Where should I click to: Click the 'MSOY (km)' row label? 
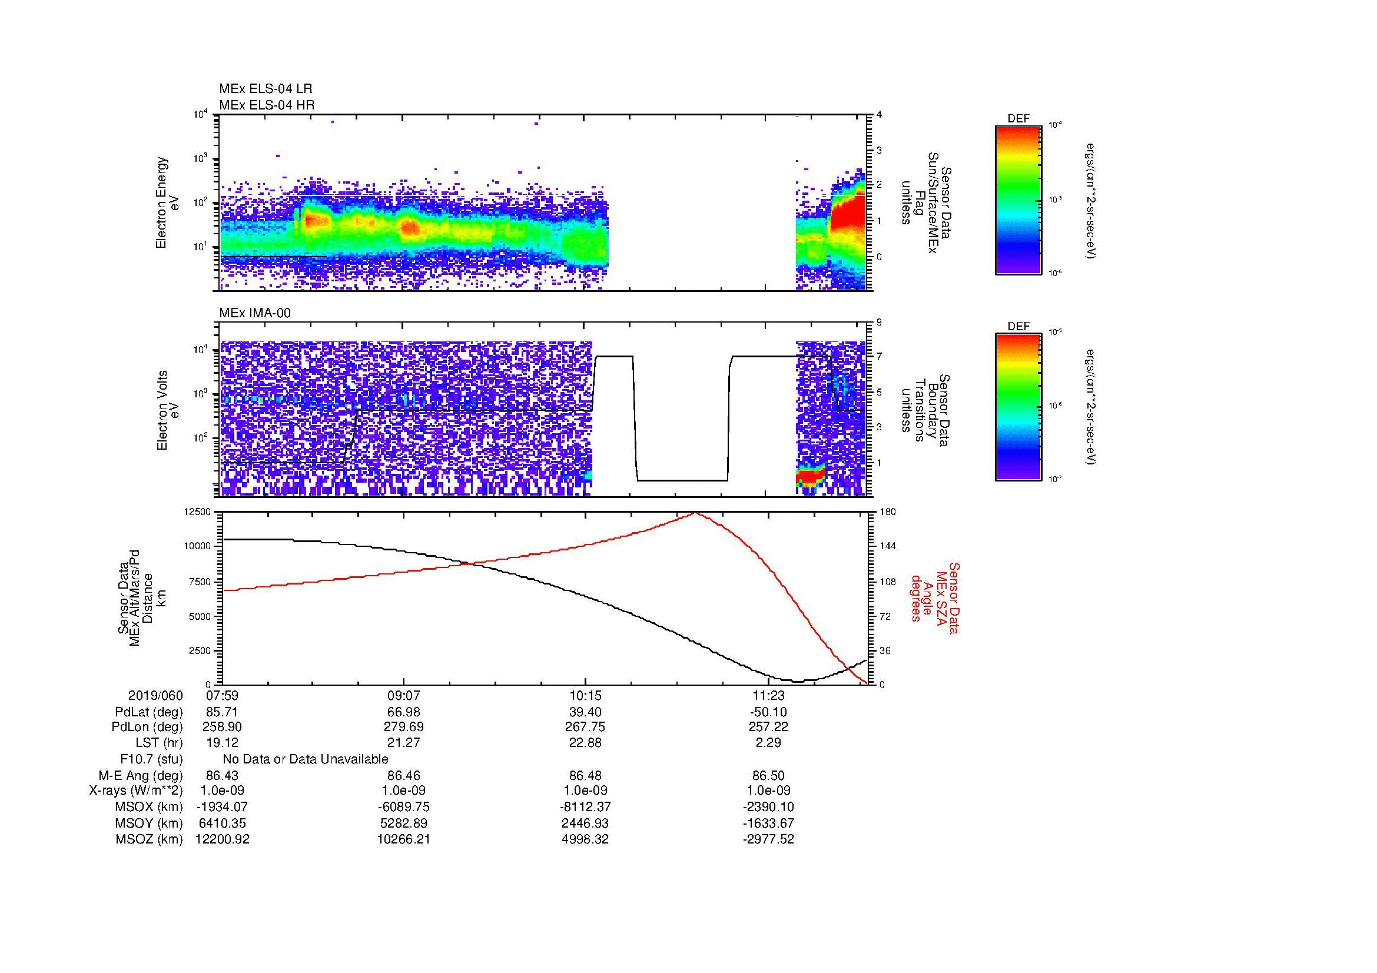tap(149, 823)
